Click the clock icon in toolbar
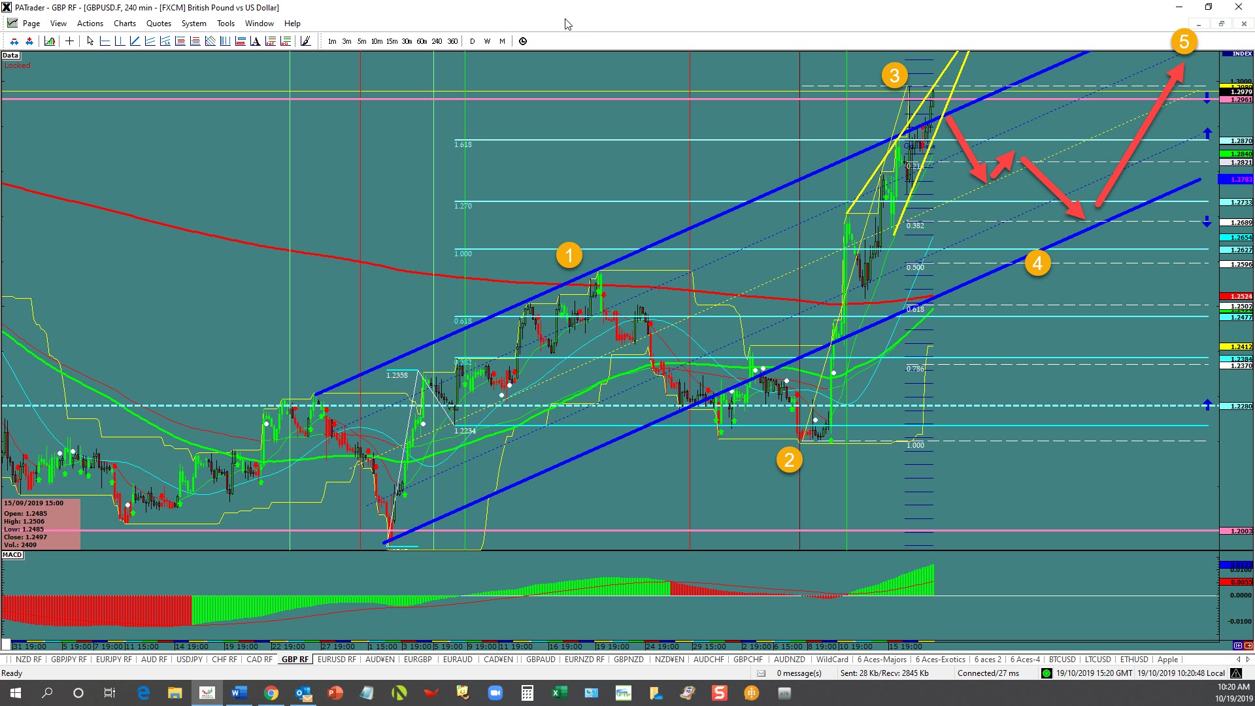The image size is (1255, 706). (x=523, y=41)
